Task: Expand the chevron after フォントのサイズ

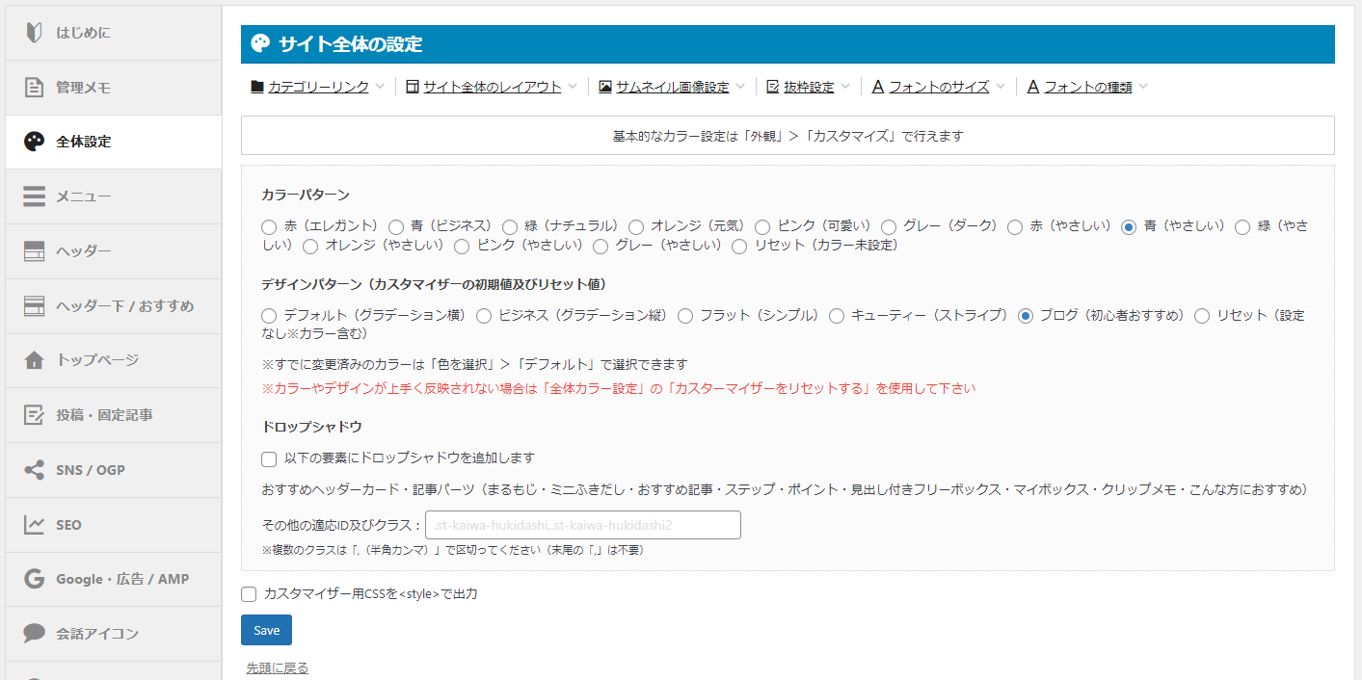Action: (1001, 87)
